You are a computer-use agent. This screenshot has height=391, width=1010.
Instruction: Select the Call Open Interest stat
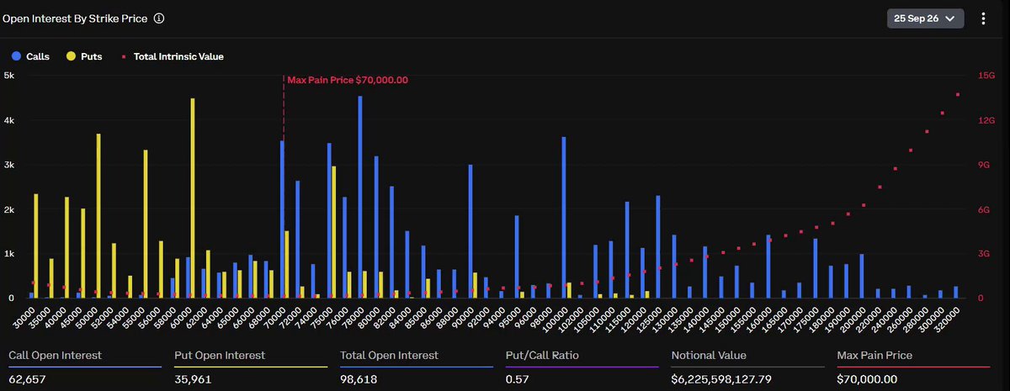(85, 367)
